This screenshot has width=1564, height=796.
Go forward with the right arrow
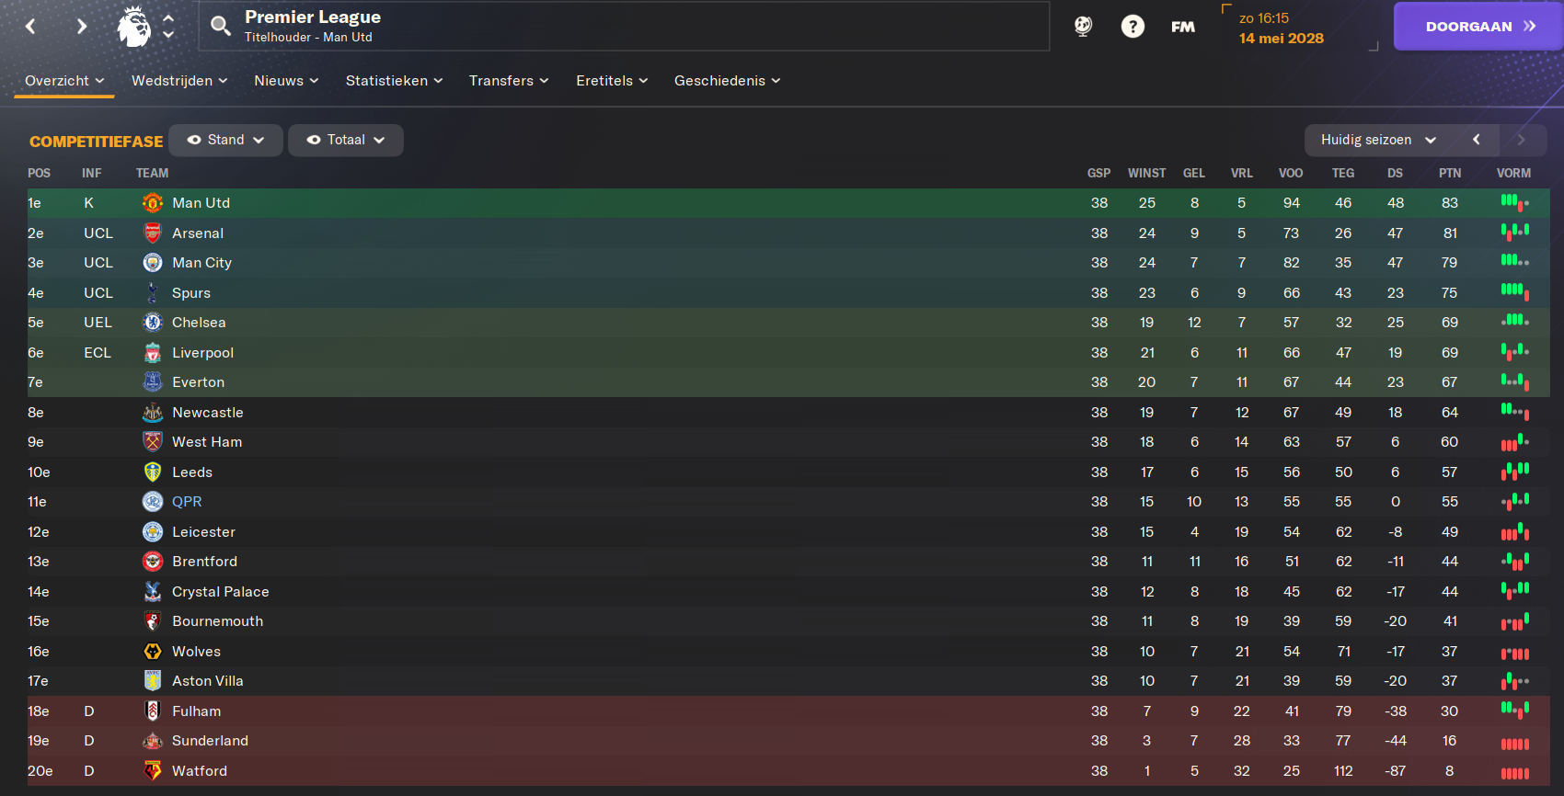[82, 27]
